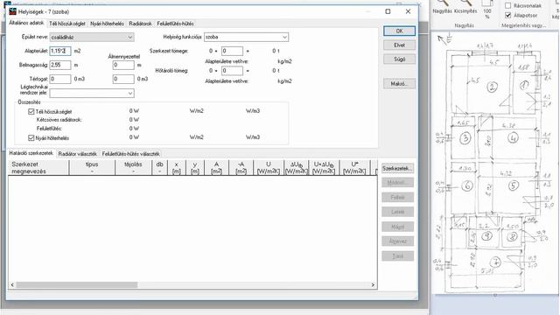This screenshot has width=560, height=315.
Task: Click the Alapterület input field
Action: [x=60, y=51]
